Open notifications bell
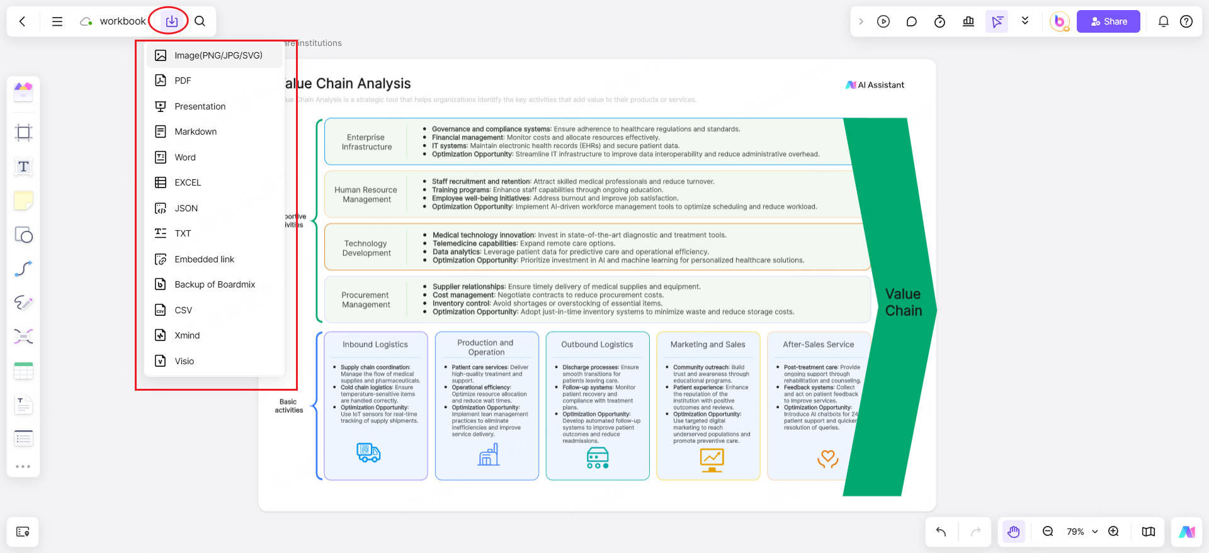Screen dimensions: 1209x553 1164,21
